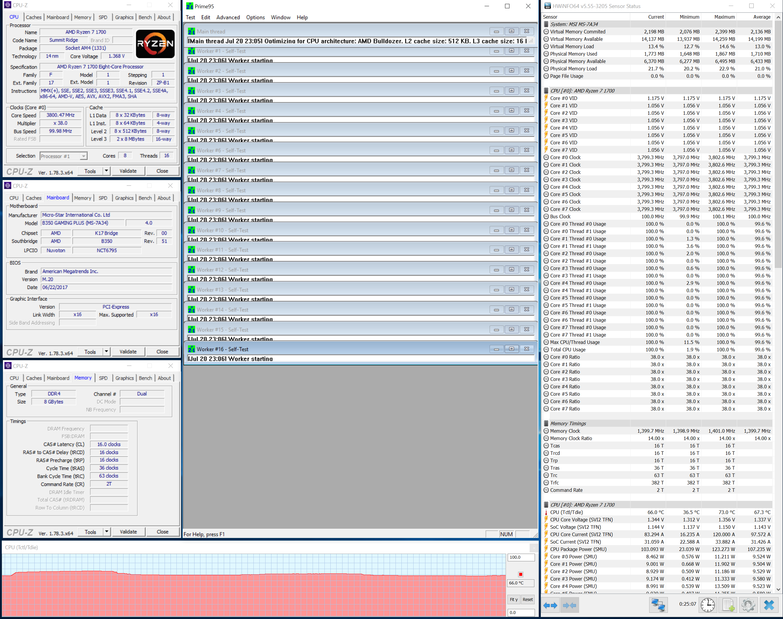Open Processor #1 selection dropdown in CPU-Z
The height and width of the screenshot is (619, 783).
(x=83, y=156)
